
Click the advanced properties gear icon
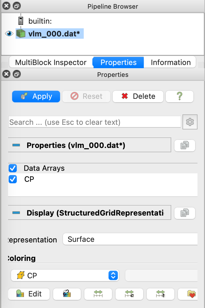click(190, 122)
